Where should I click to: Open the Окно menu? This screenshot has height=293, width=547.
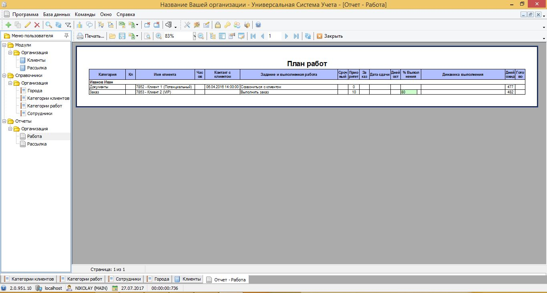[106, 14]
